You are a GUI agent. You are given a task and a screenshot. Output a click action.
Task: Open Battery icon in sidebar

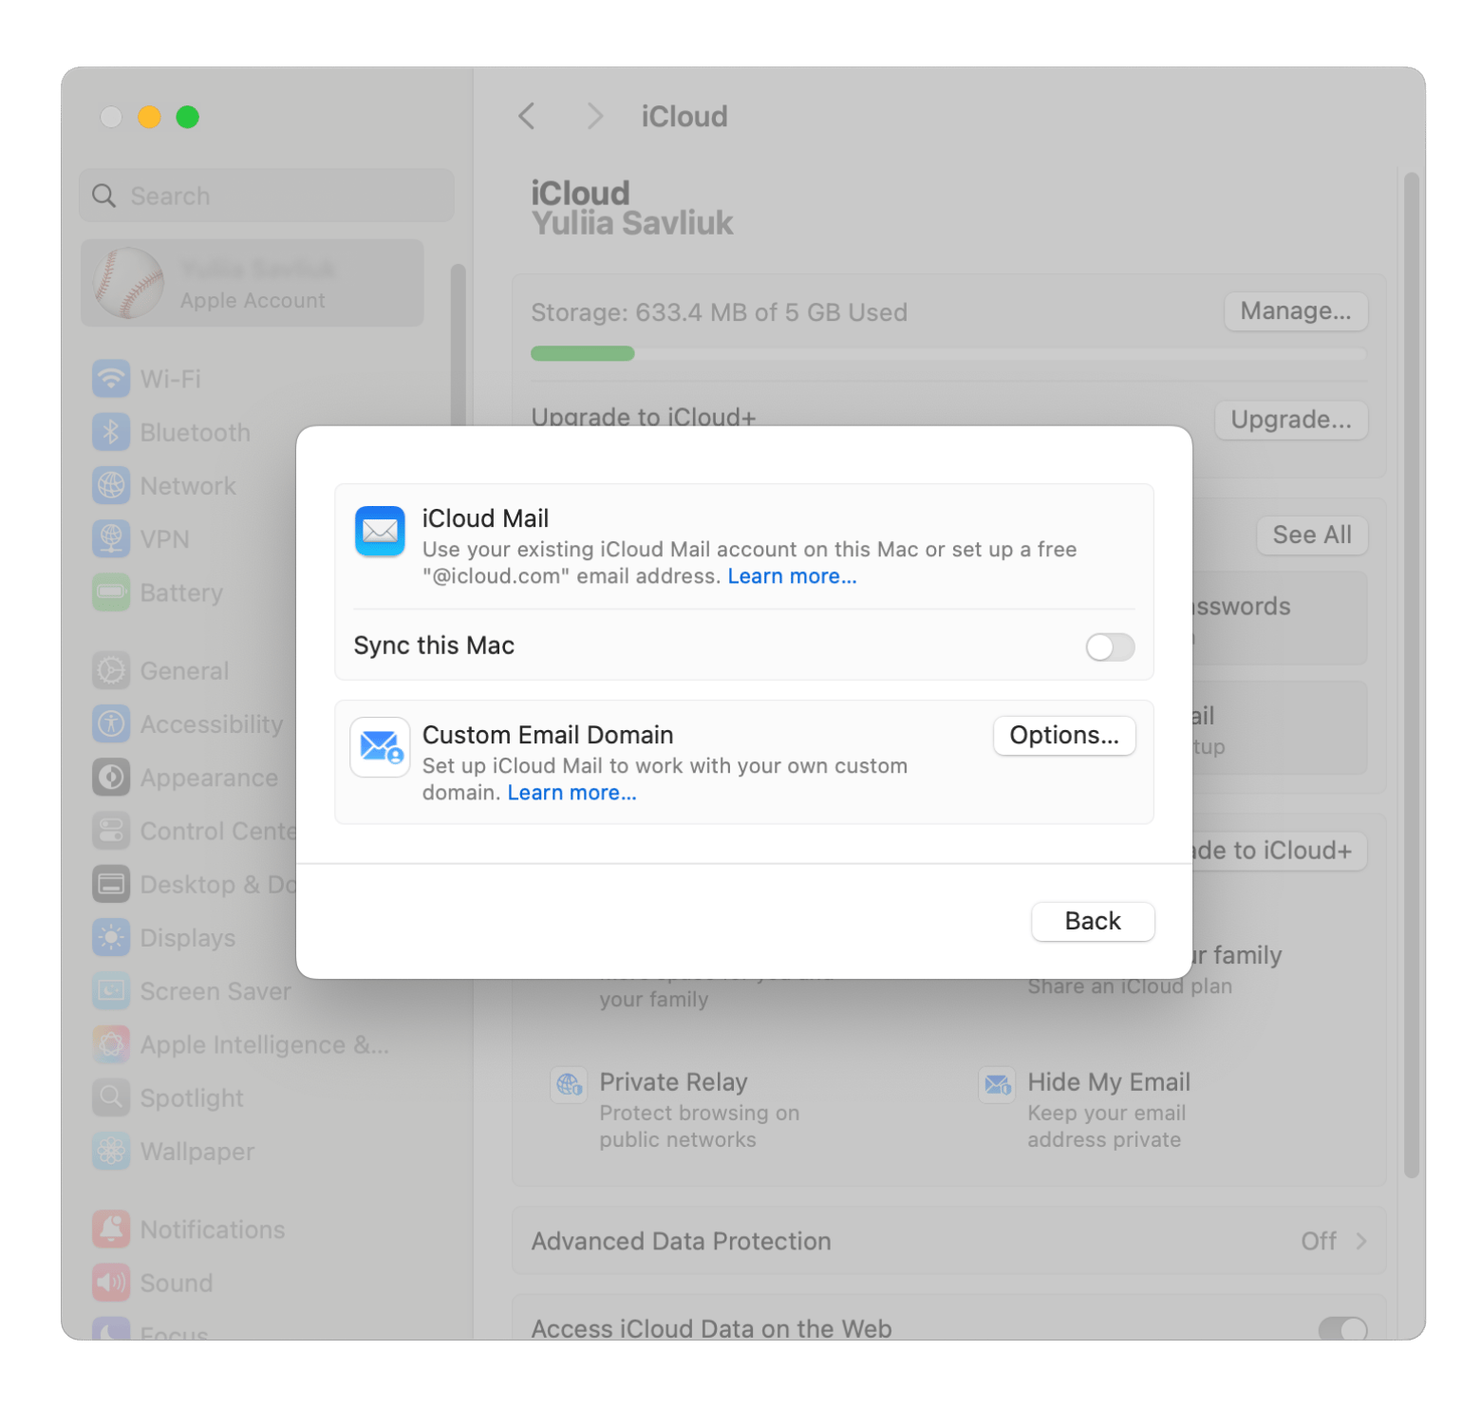(x=111, y=592)
